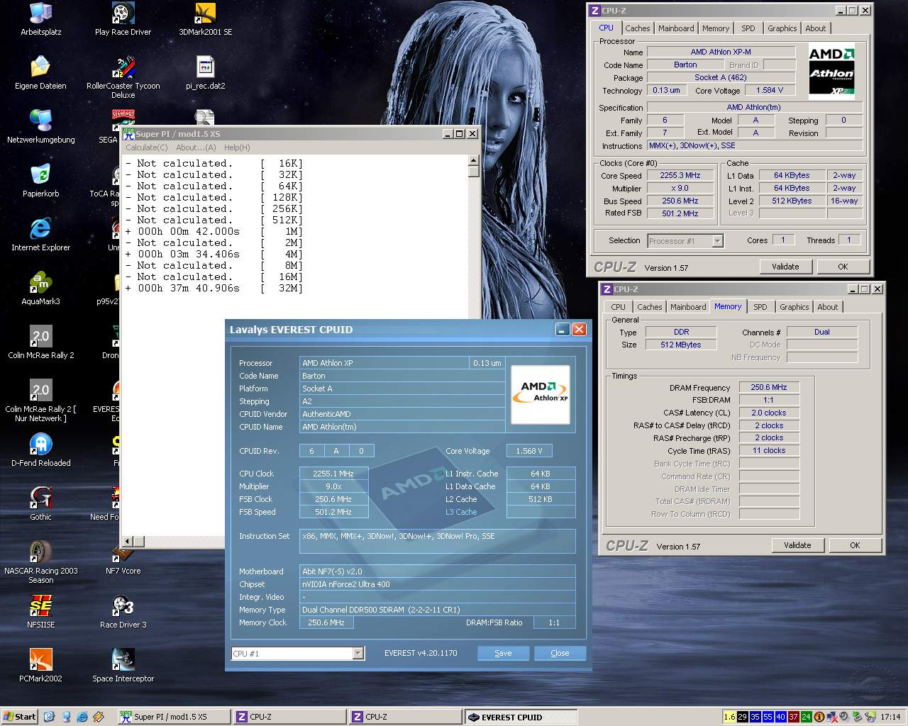Select the NF7 Vcore desktop icon
Viewport: 908px width, 726px height.
pos(123,558)
